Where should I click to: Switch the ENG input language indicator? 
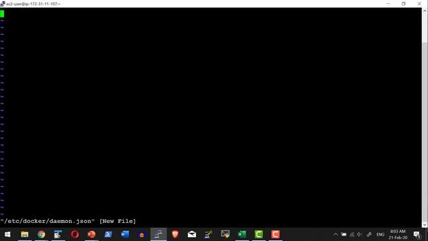(381, 235)
